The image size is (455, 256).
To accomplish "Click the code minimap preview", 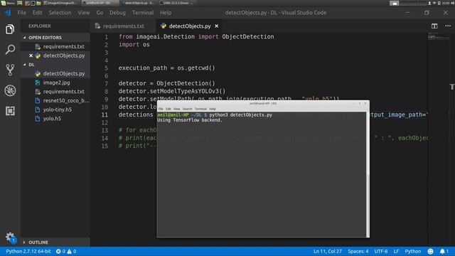I will 439,37.
